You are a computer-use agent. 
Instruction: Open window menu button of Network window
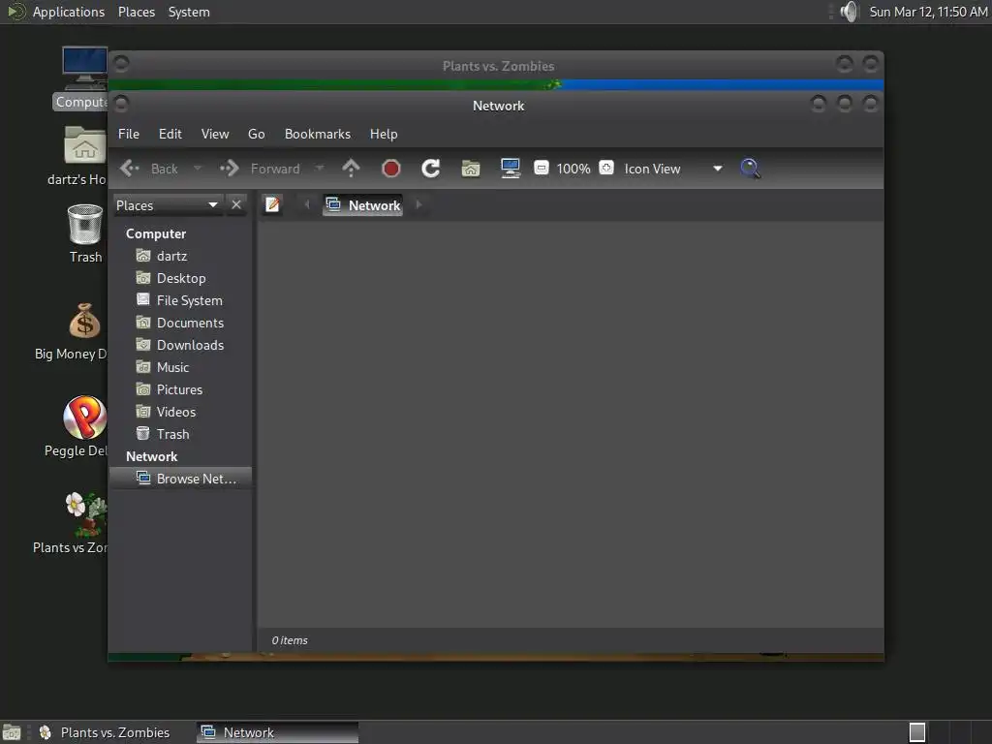point(121,103)
